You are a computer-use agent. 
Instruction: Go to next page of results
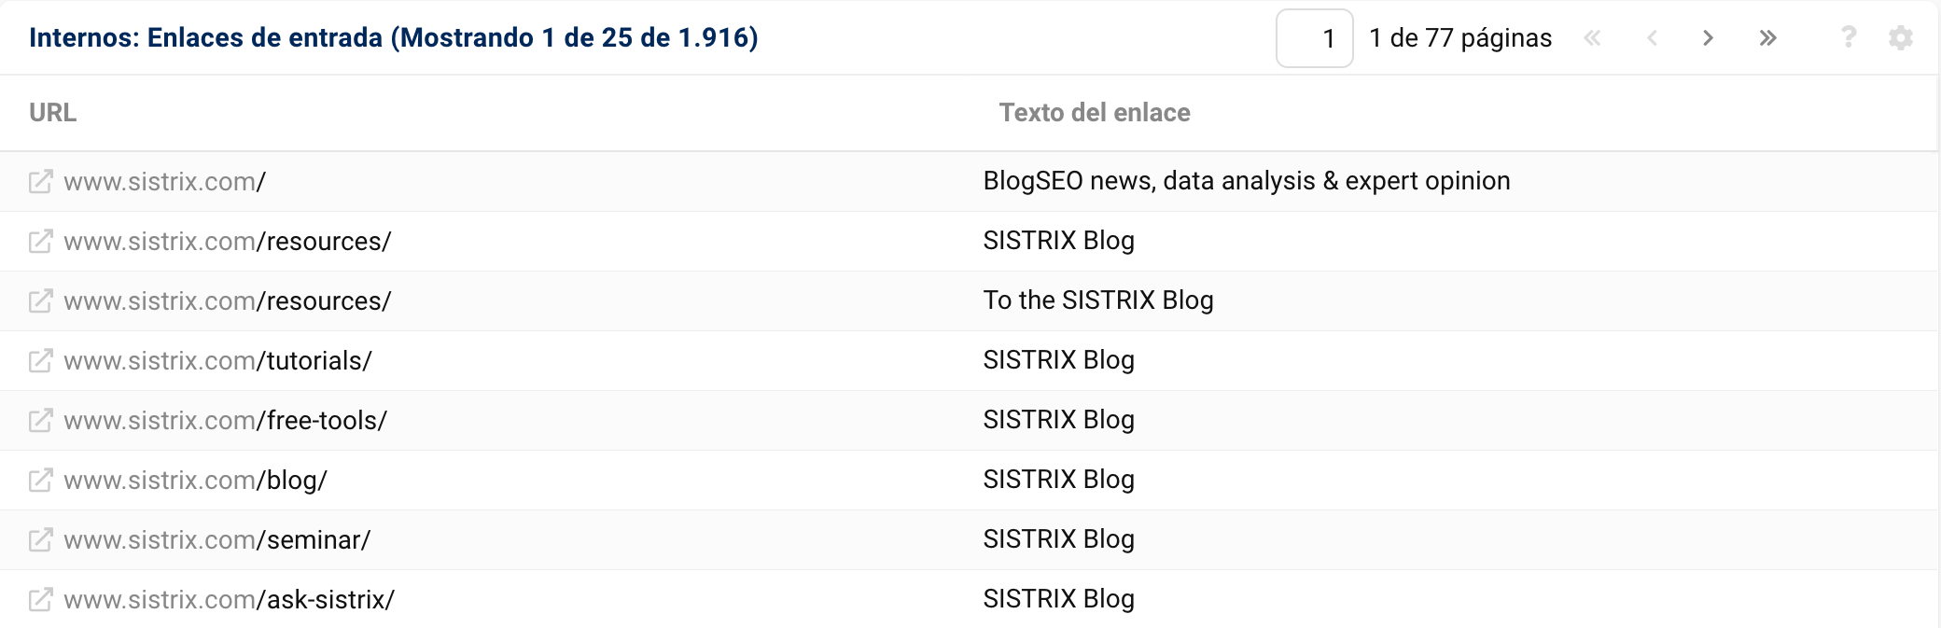click(1708, 37)
